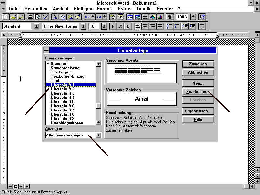Image resolution: width=260 pixels, height=195 pixels.
Task: Click the Redo arrow icon
Action: (x=99, y=17)
